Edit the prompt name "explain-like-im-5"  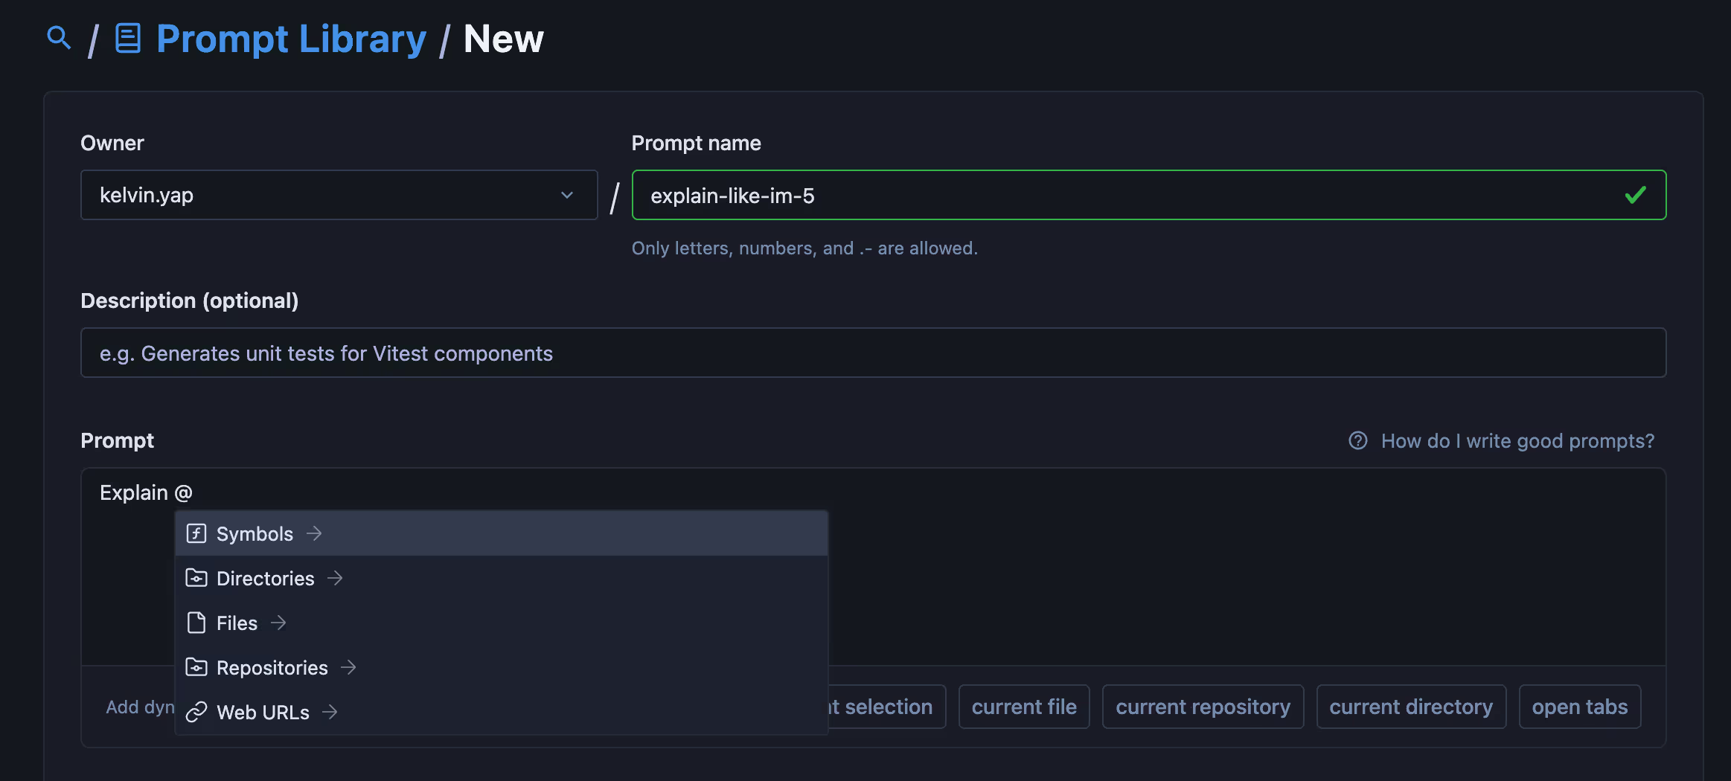[732, 195]
